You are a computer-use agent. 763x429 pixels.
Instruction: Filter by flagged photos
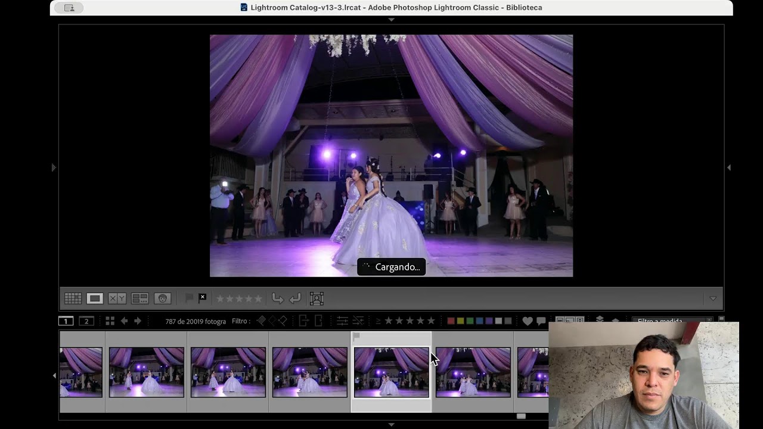point(261,321)
